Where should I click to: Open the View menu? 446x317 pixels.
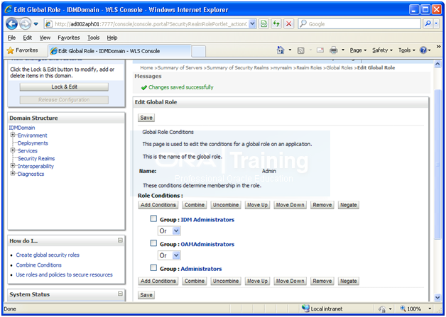pos(45,38)
